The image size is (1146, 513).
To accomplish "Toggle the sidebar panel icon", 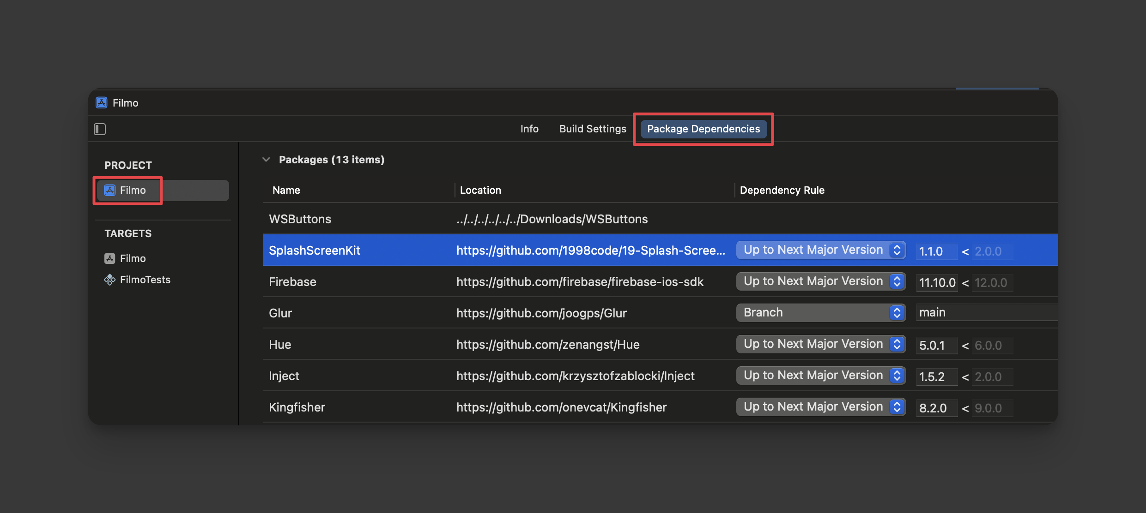I will click(100, 129).
